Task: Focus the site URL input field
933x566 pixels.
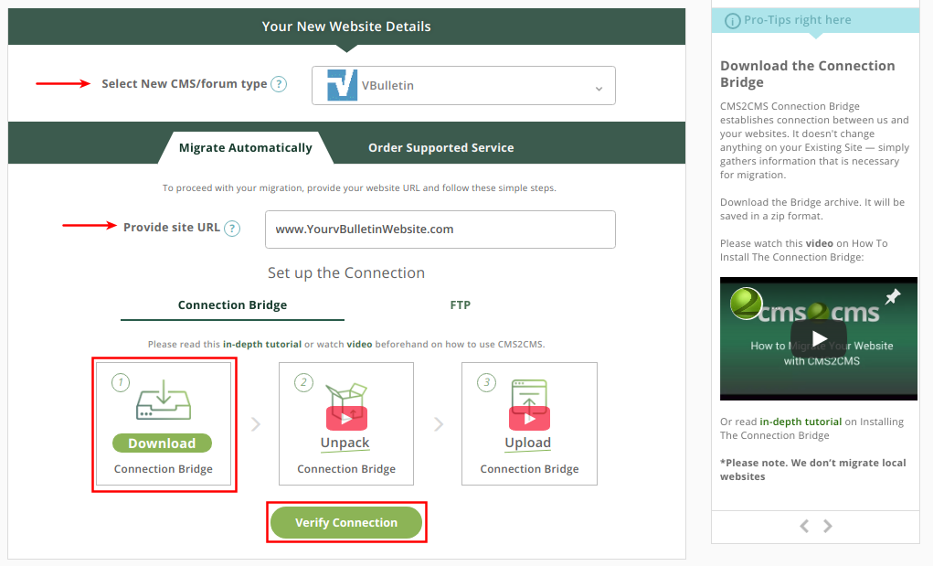Action: (x=440, y=230)
